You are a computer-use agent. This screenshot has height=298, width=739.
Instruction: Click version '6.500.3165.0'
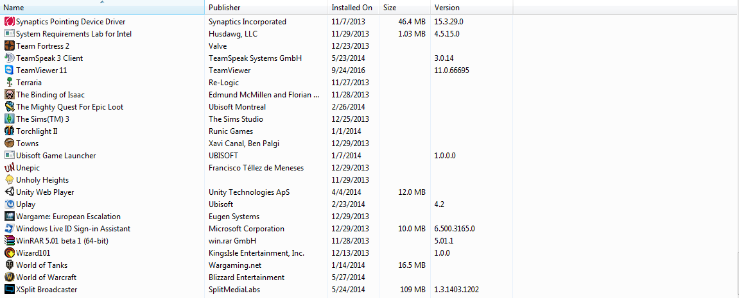click(455, 229)
